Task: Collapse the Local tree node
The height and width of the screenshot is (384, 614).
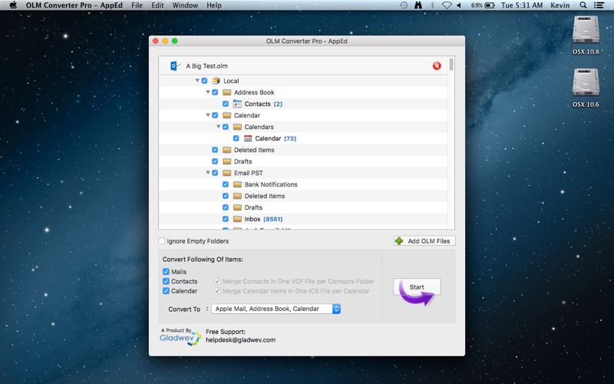Action: pyautogui.click(x=197, y=81)
